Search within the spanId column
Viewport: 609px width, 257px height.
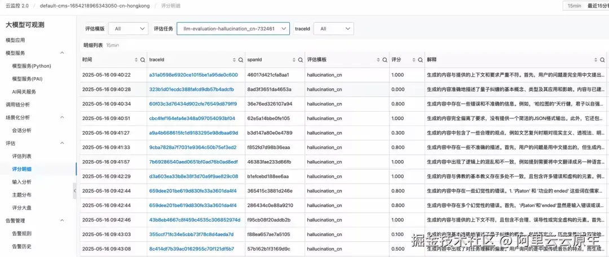pyautogui.click(x=300, y=60)
